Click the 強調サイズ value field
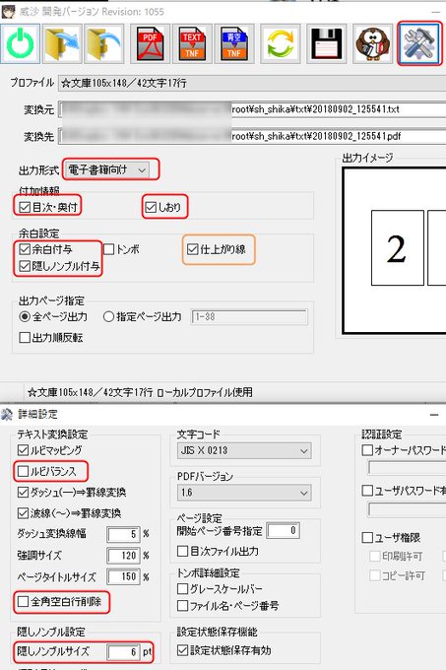The width and height of the screenshot is (446, 670). 123,556
